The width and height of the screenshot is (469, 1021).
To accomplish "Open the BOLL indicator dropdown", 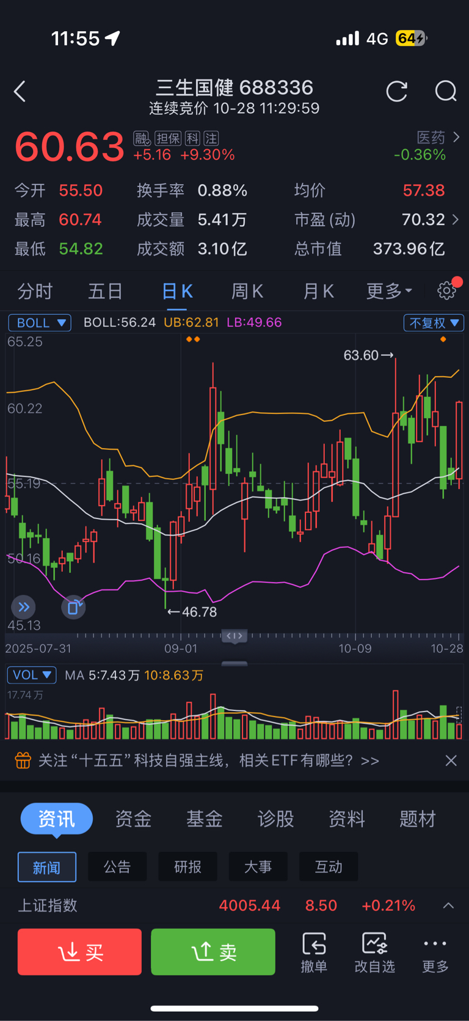I will (40, 323).
